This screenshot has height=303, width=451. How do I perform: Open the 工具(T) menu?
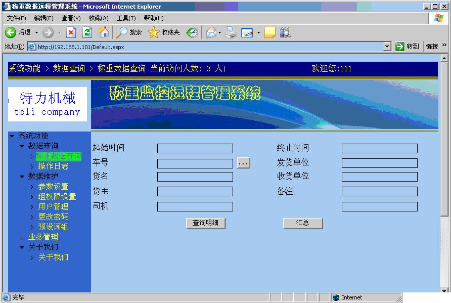(126, 18)
